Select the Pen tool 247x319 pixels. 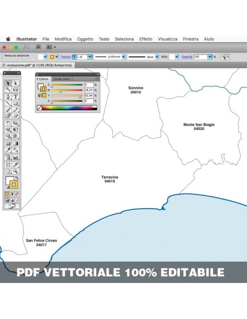coord(8,97)
